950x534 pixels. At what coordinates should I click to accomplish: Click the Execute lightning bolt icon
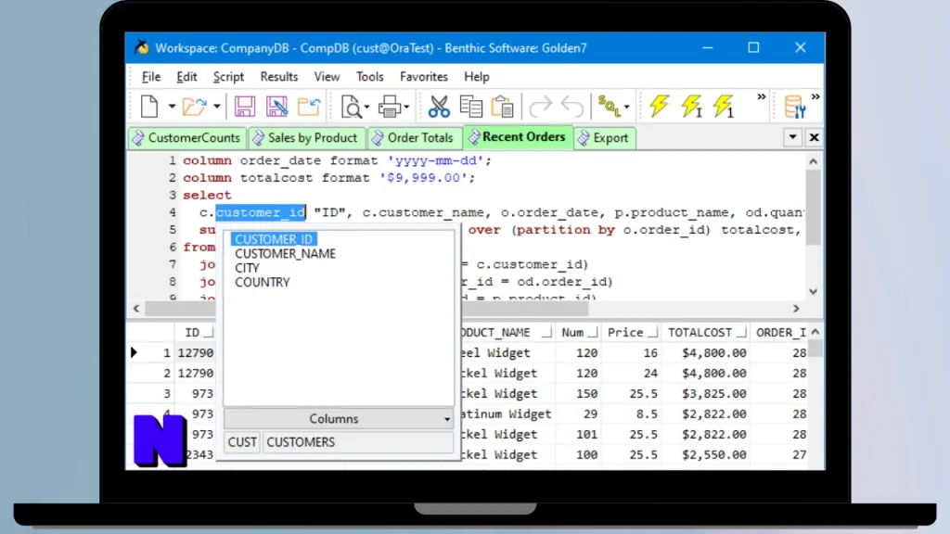(660, 106)
